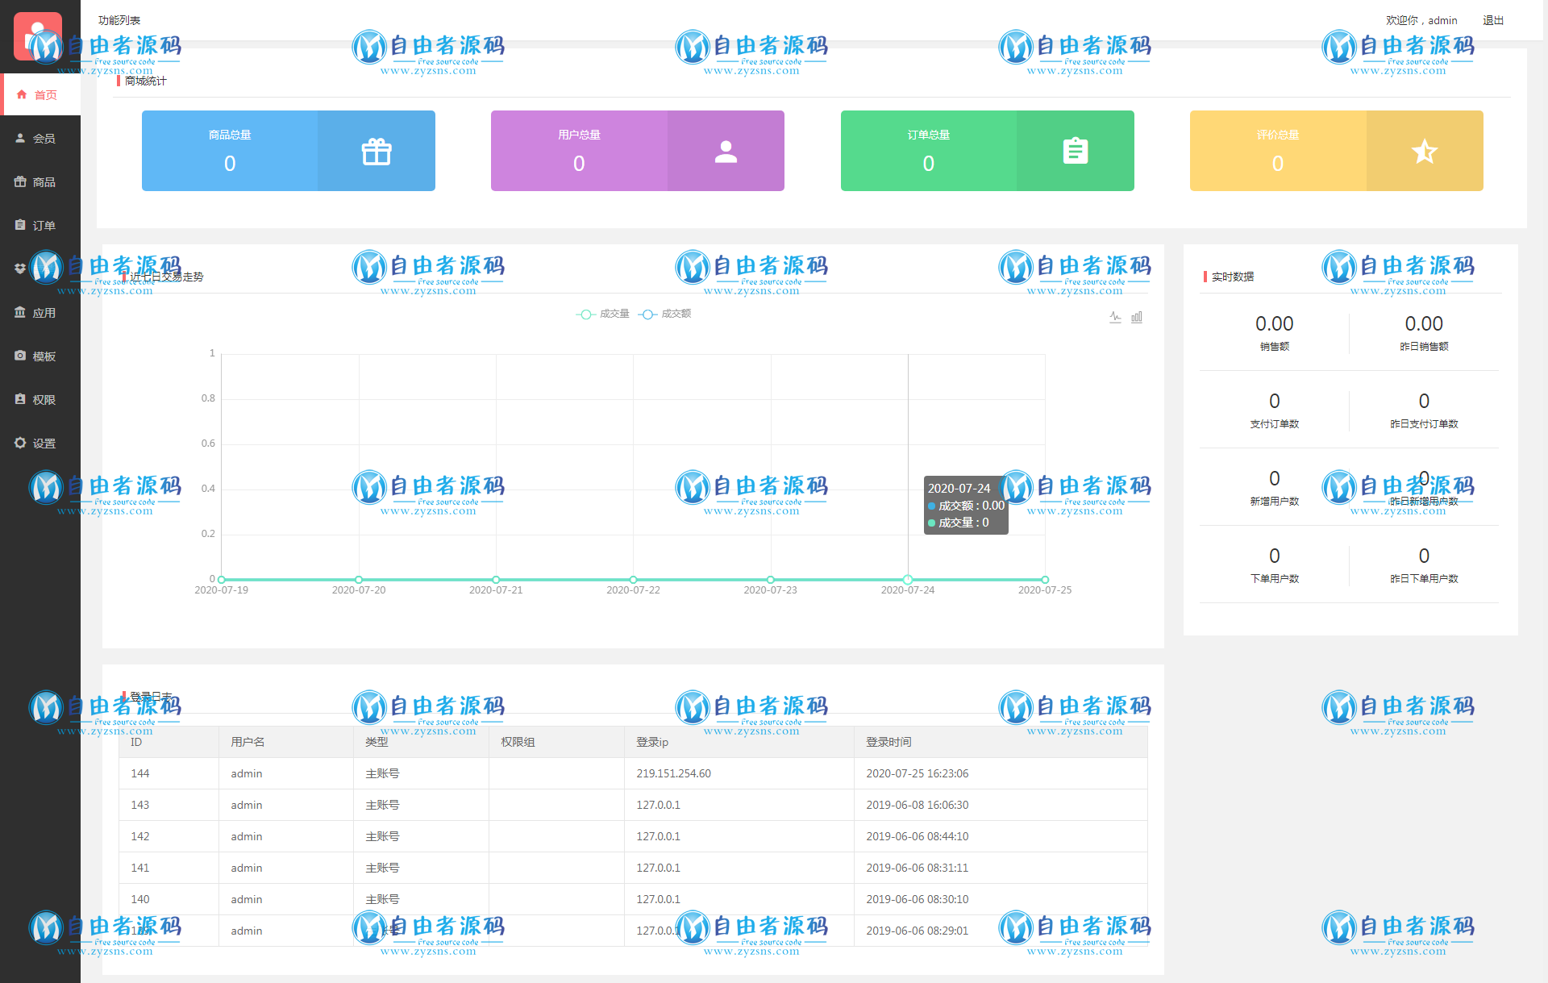Select the 2020-07-23 chart data point
The height and width of the screenshot is (983, 1548).
771,579
